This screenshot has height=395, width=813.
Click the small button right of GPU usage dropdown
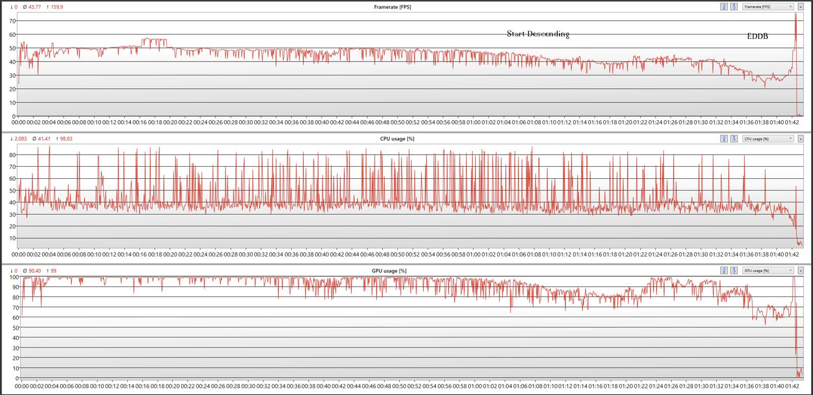pyautogui.click(x=800, y=271)
